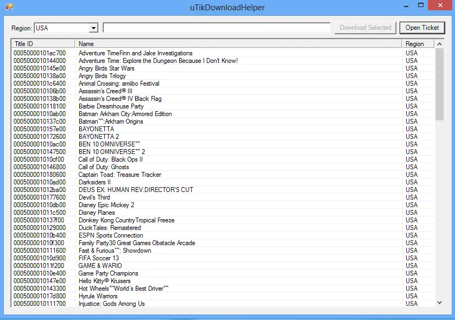Select Captain Toad: Treasure Tracker row
Screen dimensions: 455x320
223,175
